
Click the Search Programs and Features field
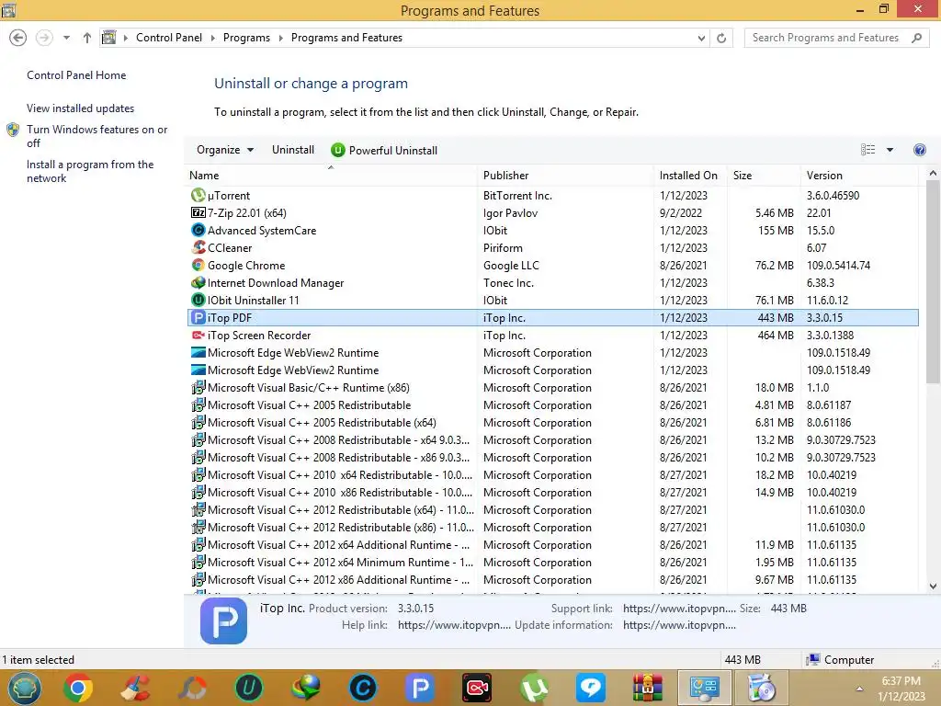836,38
